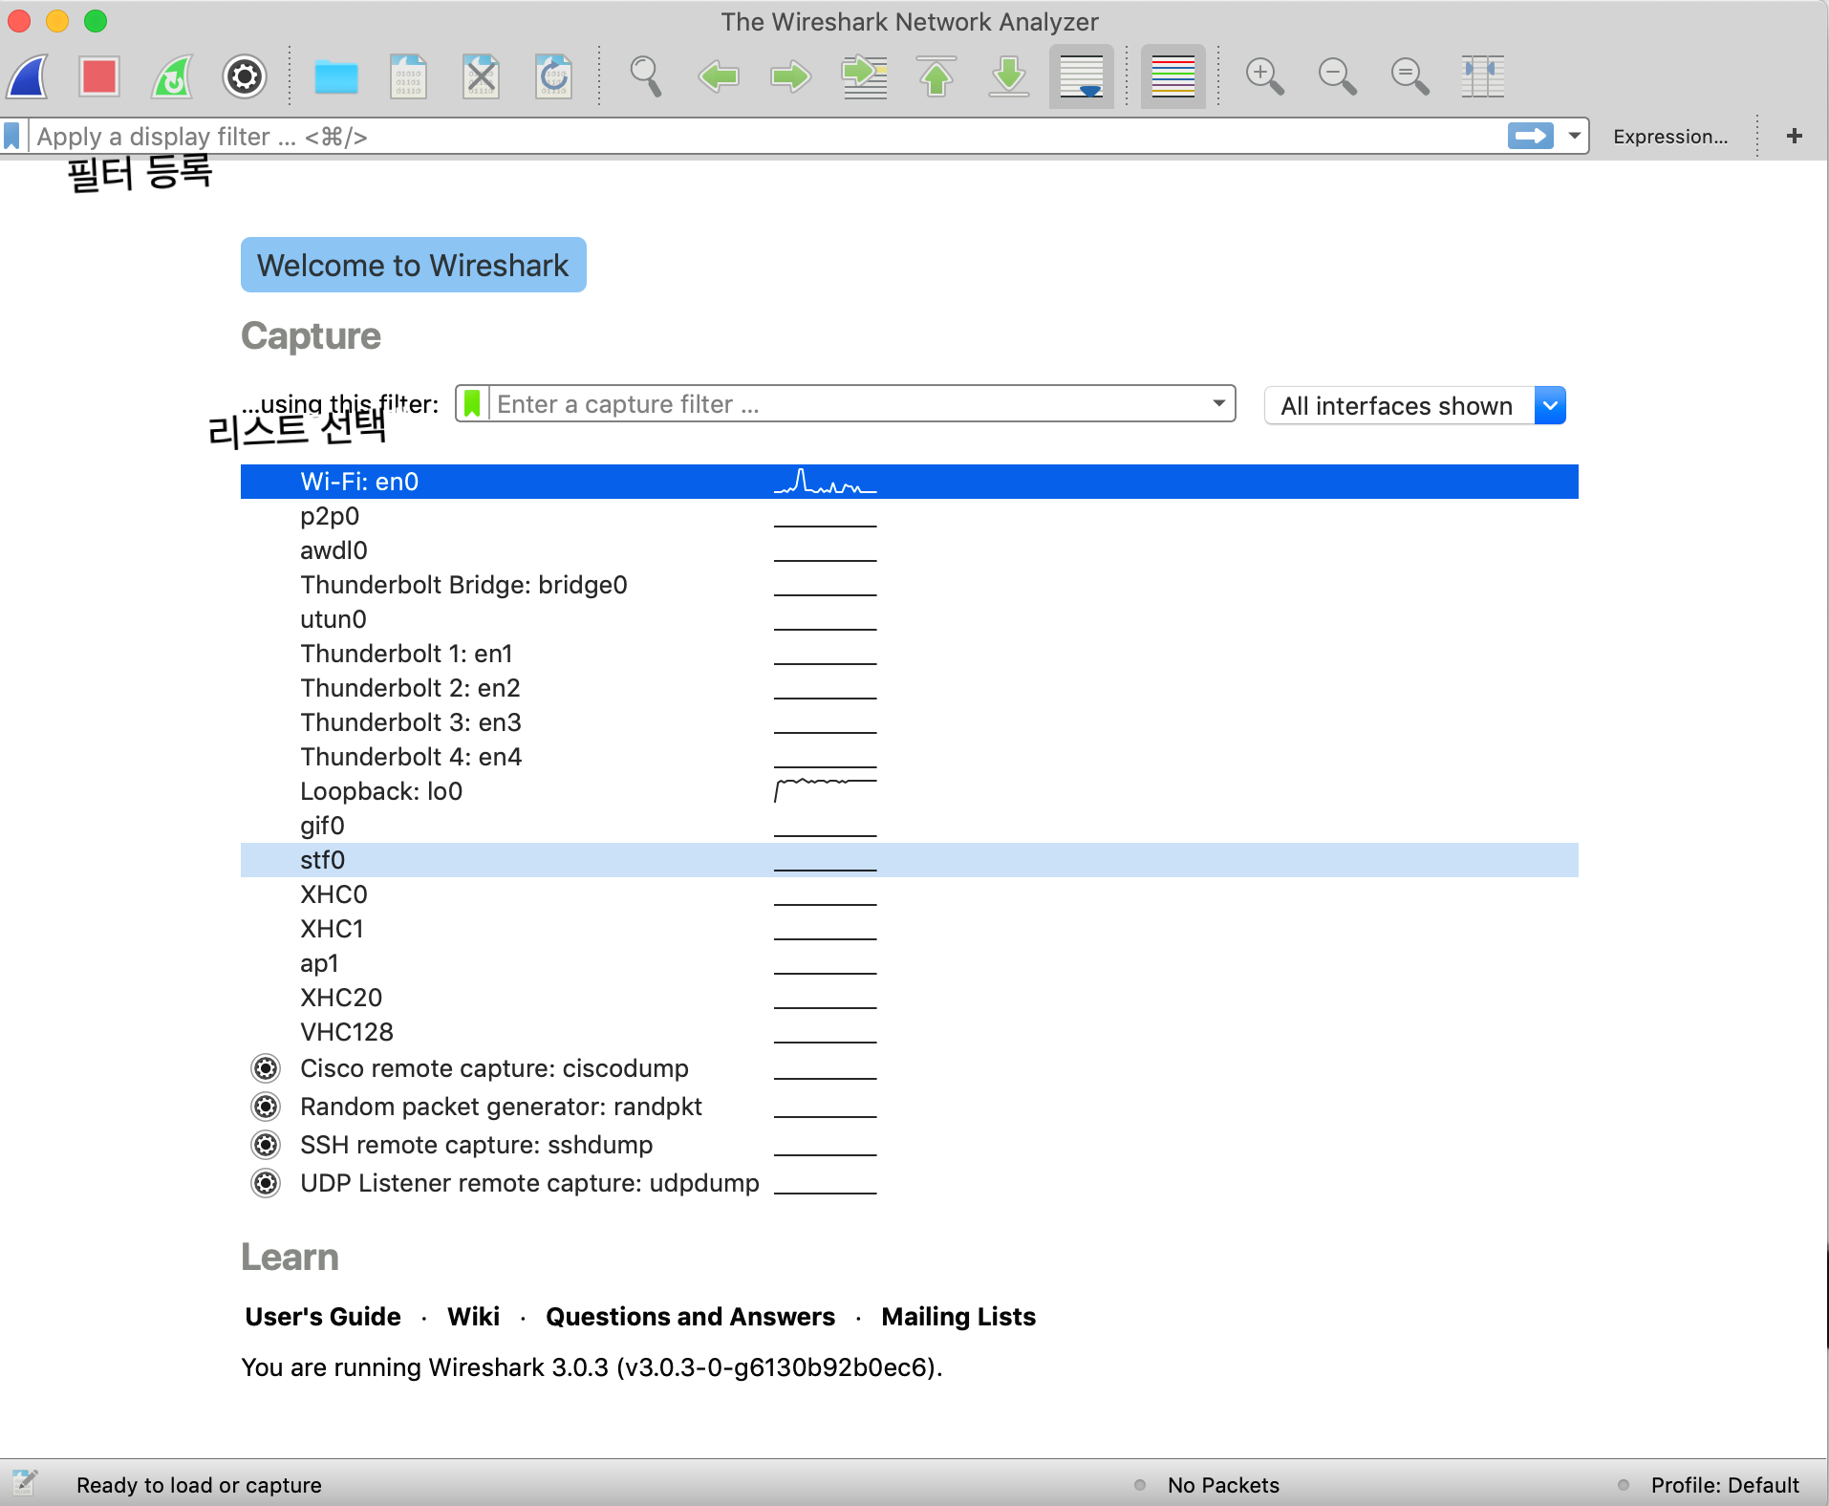The width and height of the screenshot is (1829, 1506).
Task: Open Random packet generator settings gear
Action: click(x=266, y=1107)
